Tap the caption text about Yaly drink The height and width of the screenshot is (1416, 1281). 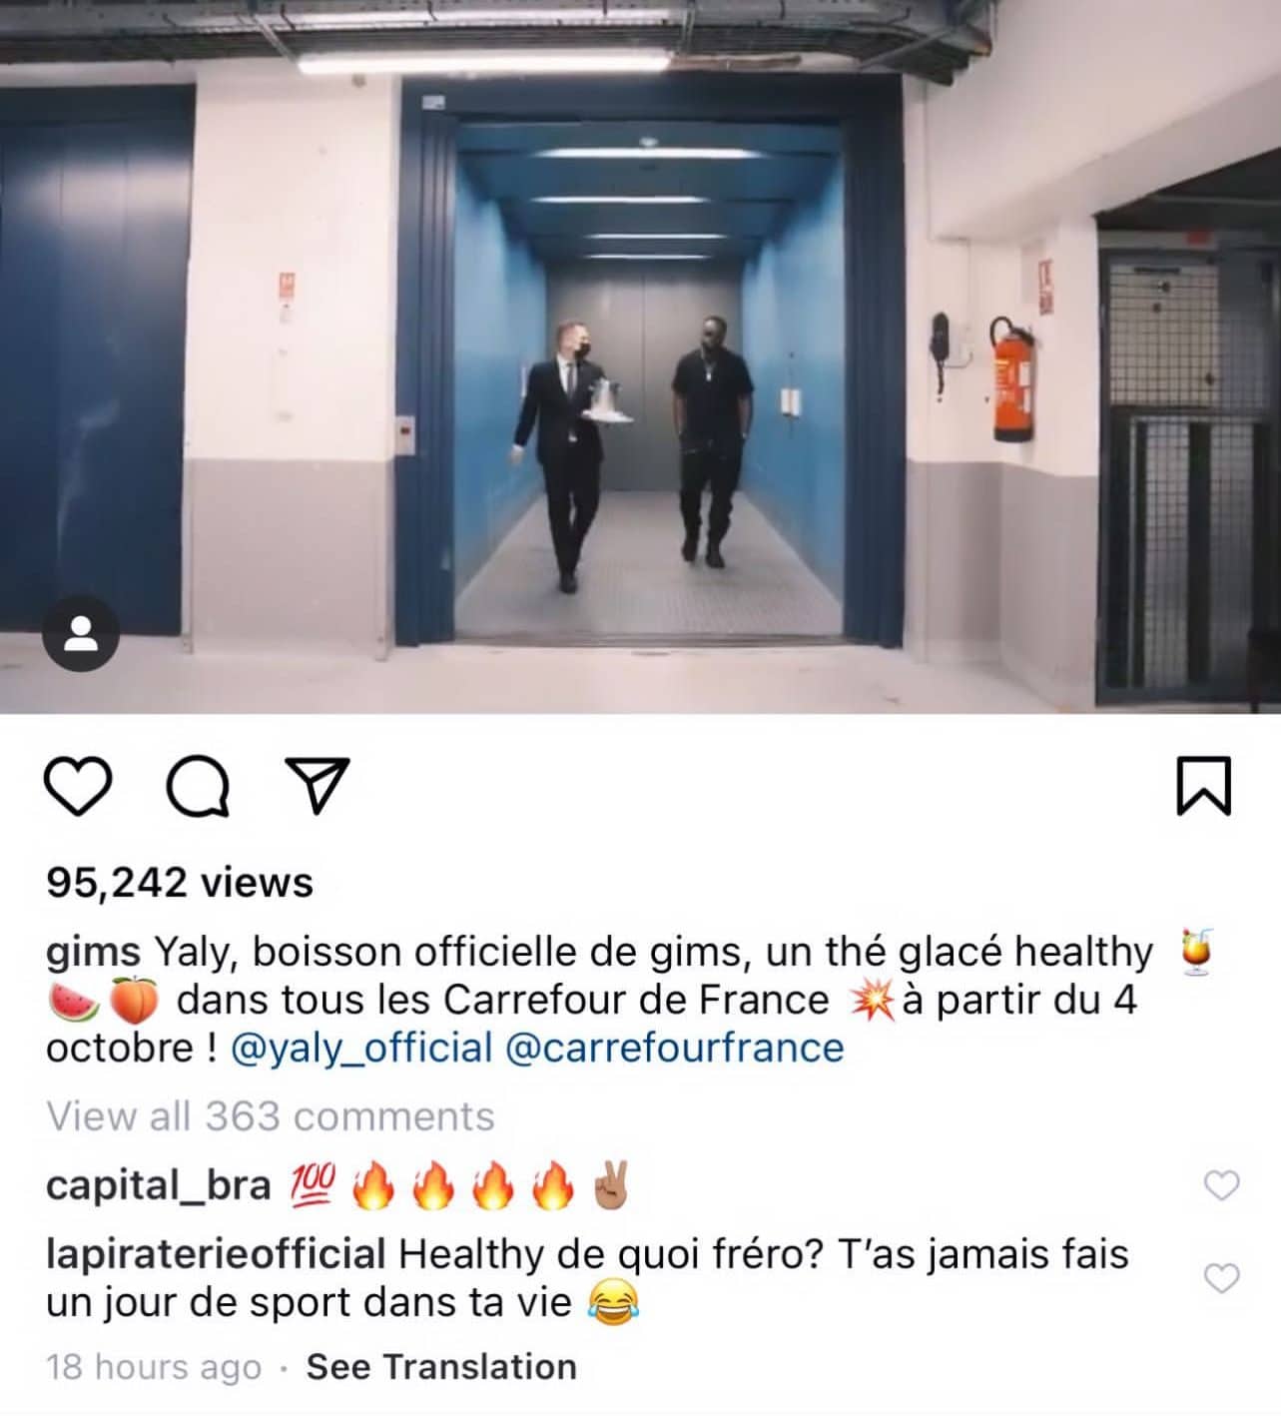629,1000
